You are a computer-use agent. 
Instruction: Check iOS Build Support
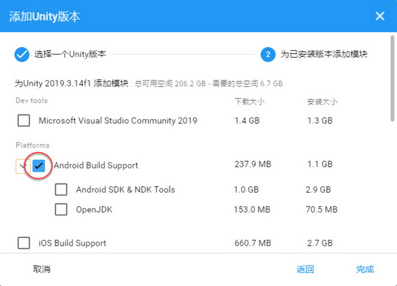[24, 243]
